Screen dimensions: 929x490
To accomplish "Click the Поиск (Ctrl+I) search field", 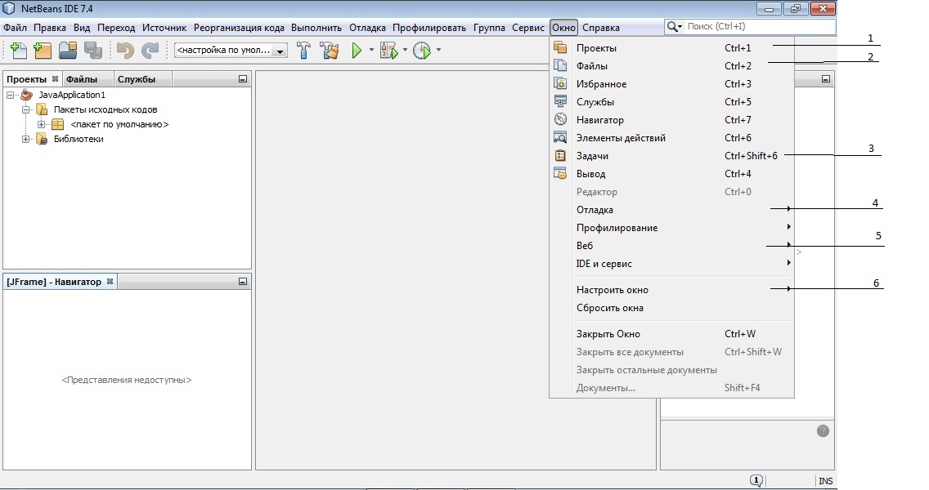I will [x=760, y=27].
